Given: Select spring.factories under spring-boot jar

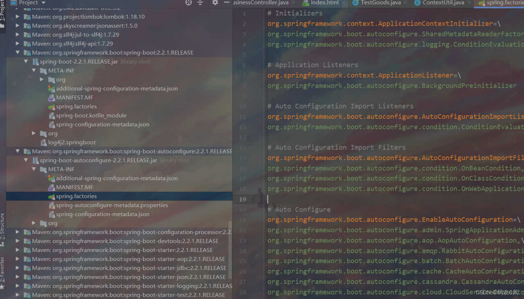Looking at the screenshot, I should coord(76,107).
